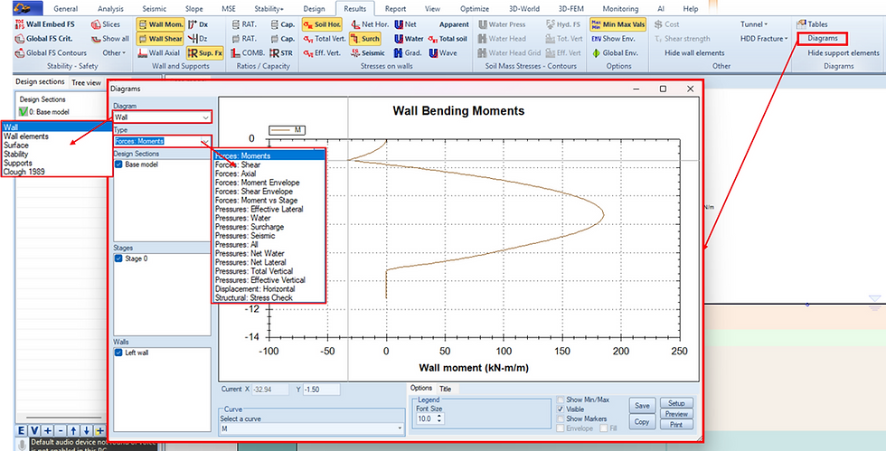Screen dimensions: 886x451
Task: Expand the Tunnel dropdown
Action: 754,24
